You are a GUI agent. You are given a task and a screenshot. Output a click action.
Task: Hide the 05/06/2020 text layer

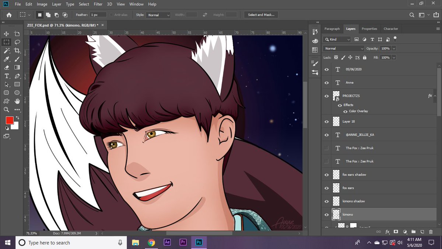click(326, 69)
